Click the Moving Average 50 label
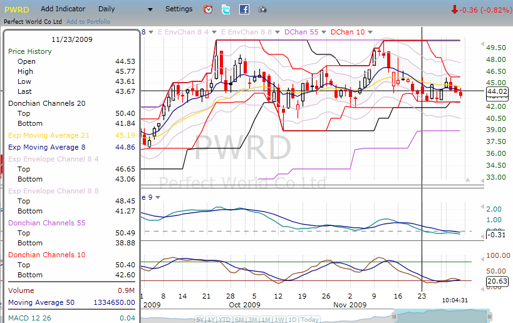 41,302
